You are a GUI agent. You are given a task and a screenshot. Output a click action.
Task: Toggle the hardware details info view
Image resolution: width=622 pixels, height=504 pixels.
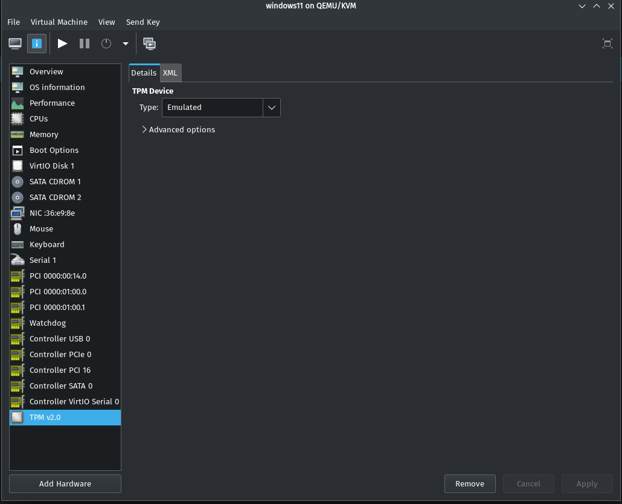(37, 44)
